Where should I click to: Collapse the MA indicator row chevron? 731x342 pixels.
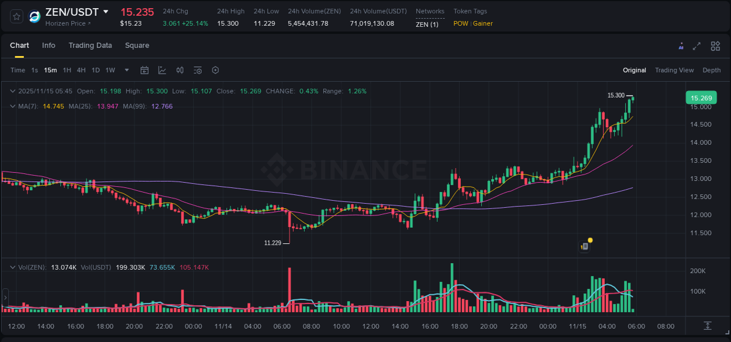point(12,106)
